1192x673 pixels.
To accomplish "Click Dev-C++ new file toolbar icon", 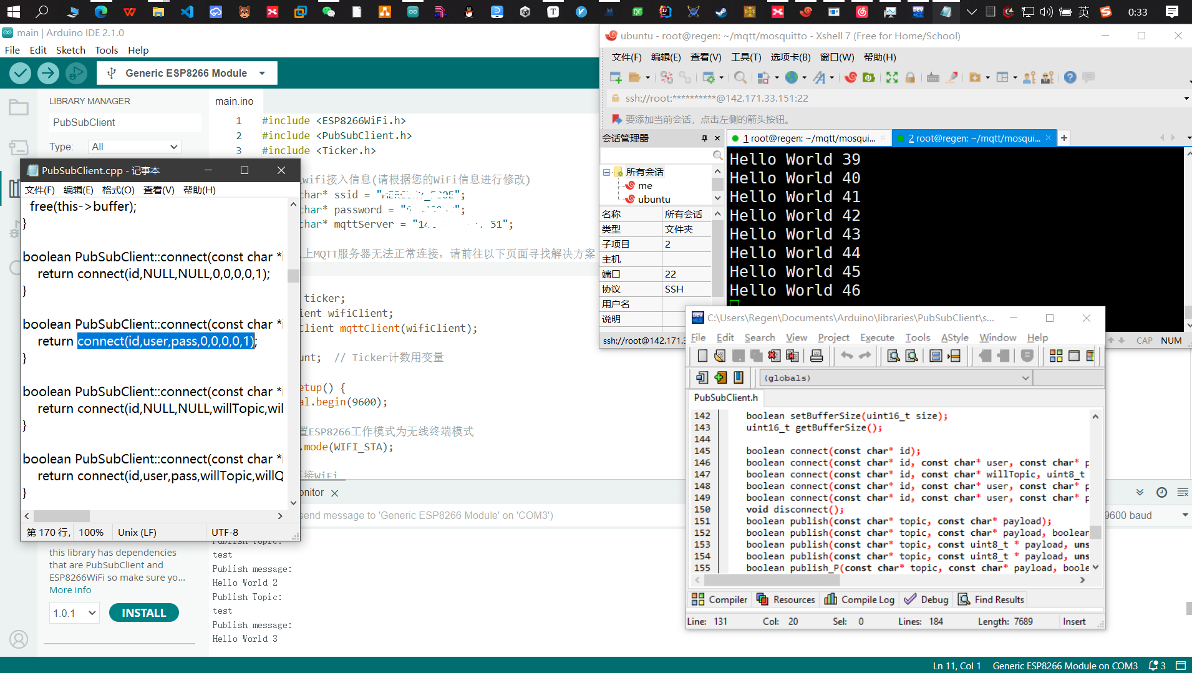I will (702, 356).
